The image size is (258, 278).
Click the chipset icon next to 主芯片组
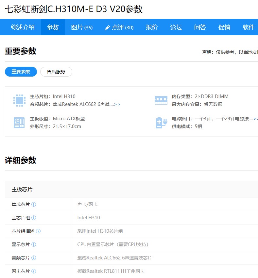point(19,100)
